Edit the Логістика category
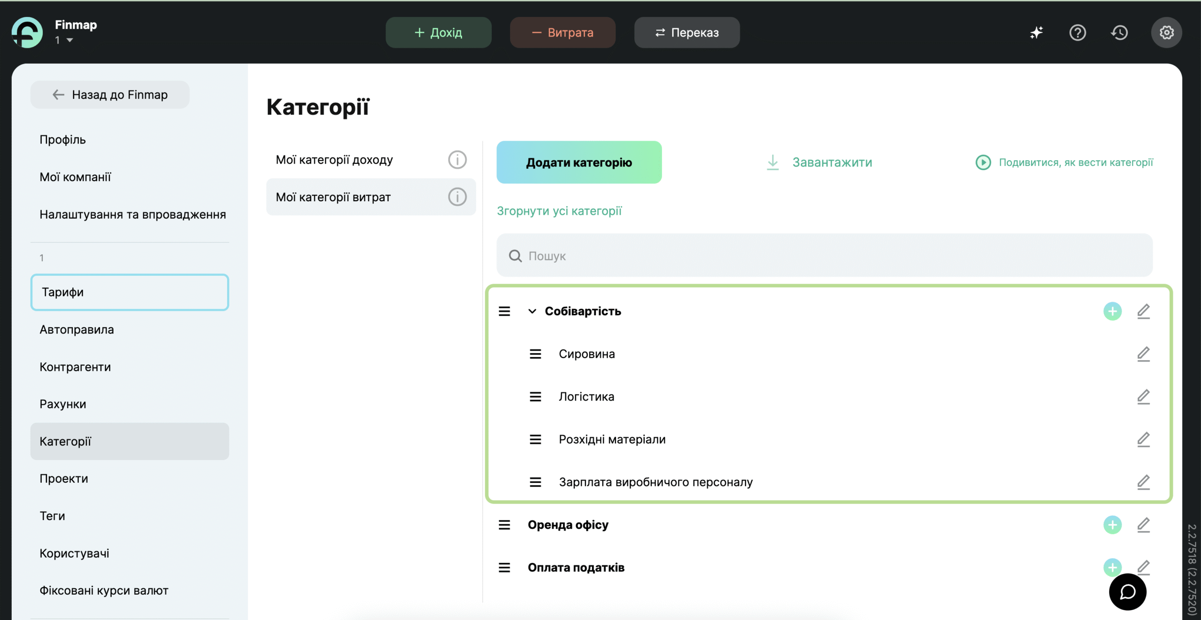 1143,397
